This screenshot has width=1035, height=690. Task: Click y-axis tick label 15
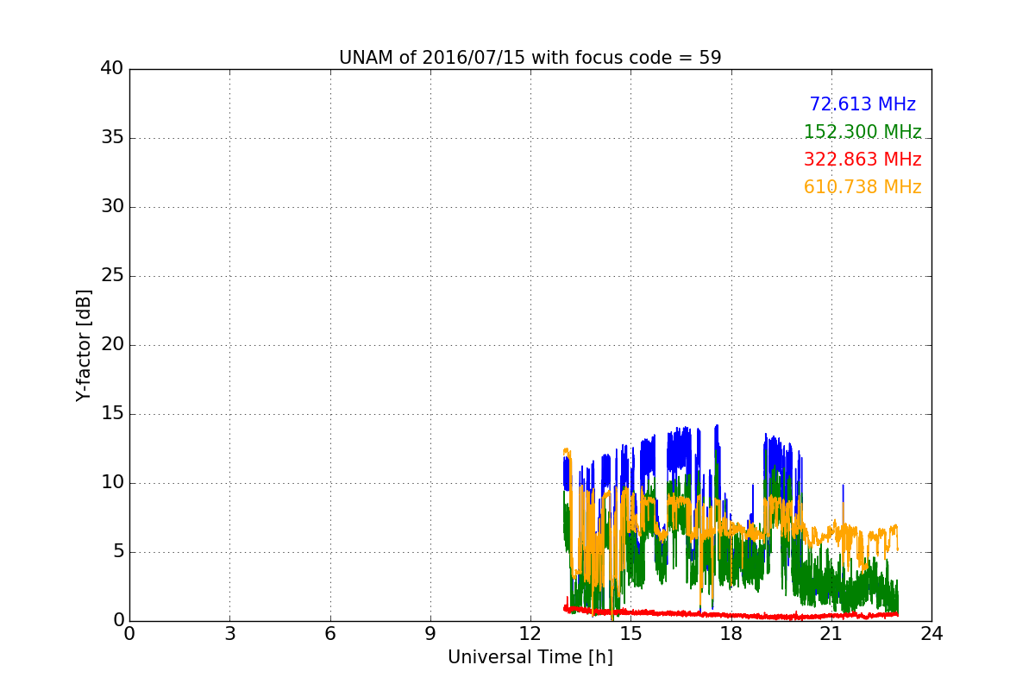[112, 414]
